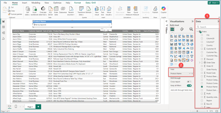Check the Customer ID field
The image size is (221, 113).
pos(202,49)
